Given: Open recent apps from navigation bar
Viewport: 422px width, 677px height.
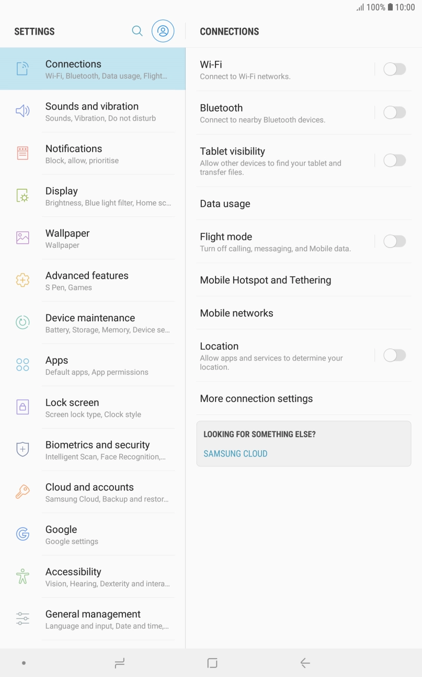Looking at the screenshot, I should (120, 663).
